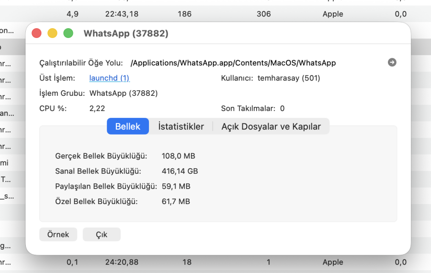Select the executable path /Applications/WhatsApp.app text

233,63
